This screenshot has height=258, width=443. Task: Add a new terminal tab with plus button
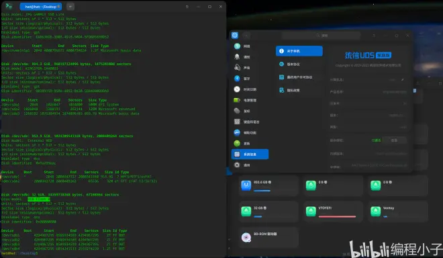[x=70, y=7]
